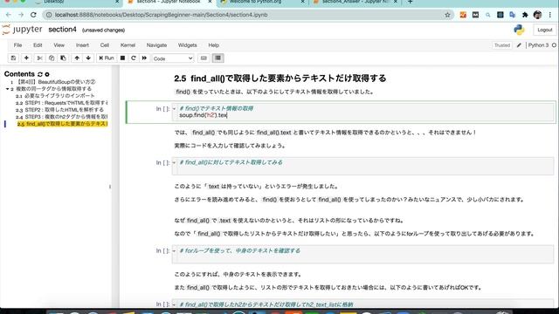Toggle the table of contents sidebar icon

coord(217,58)
